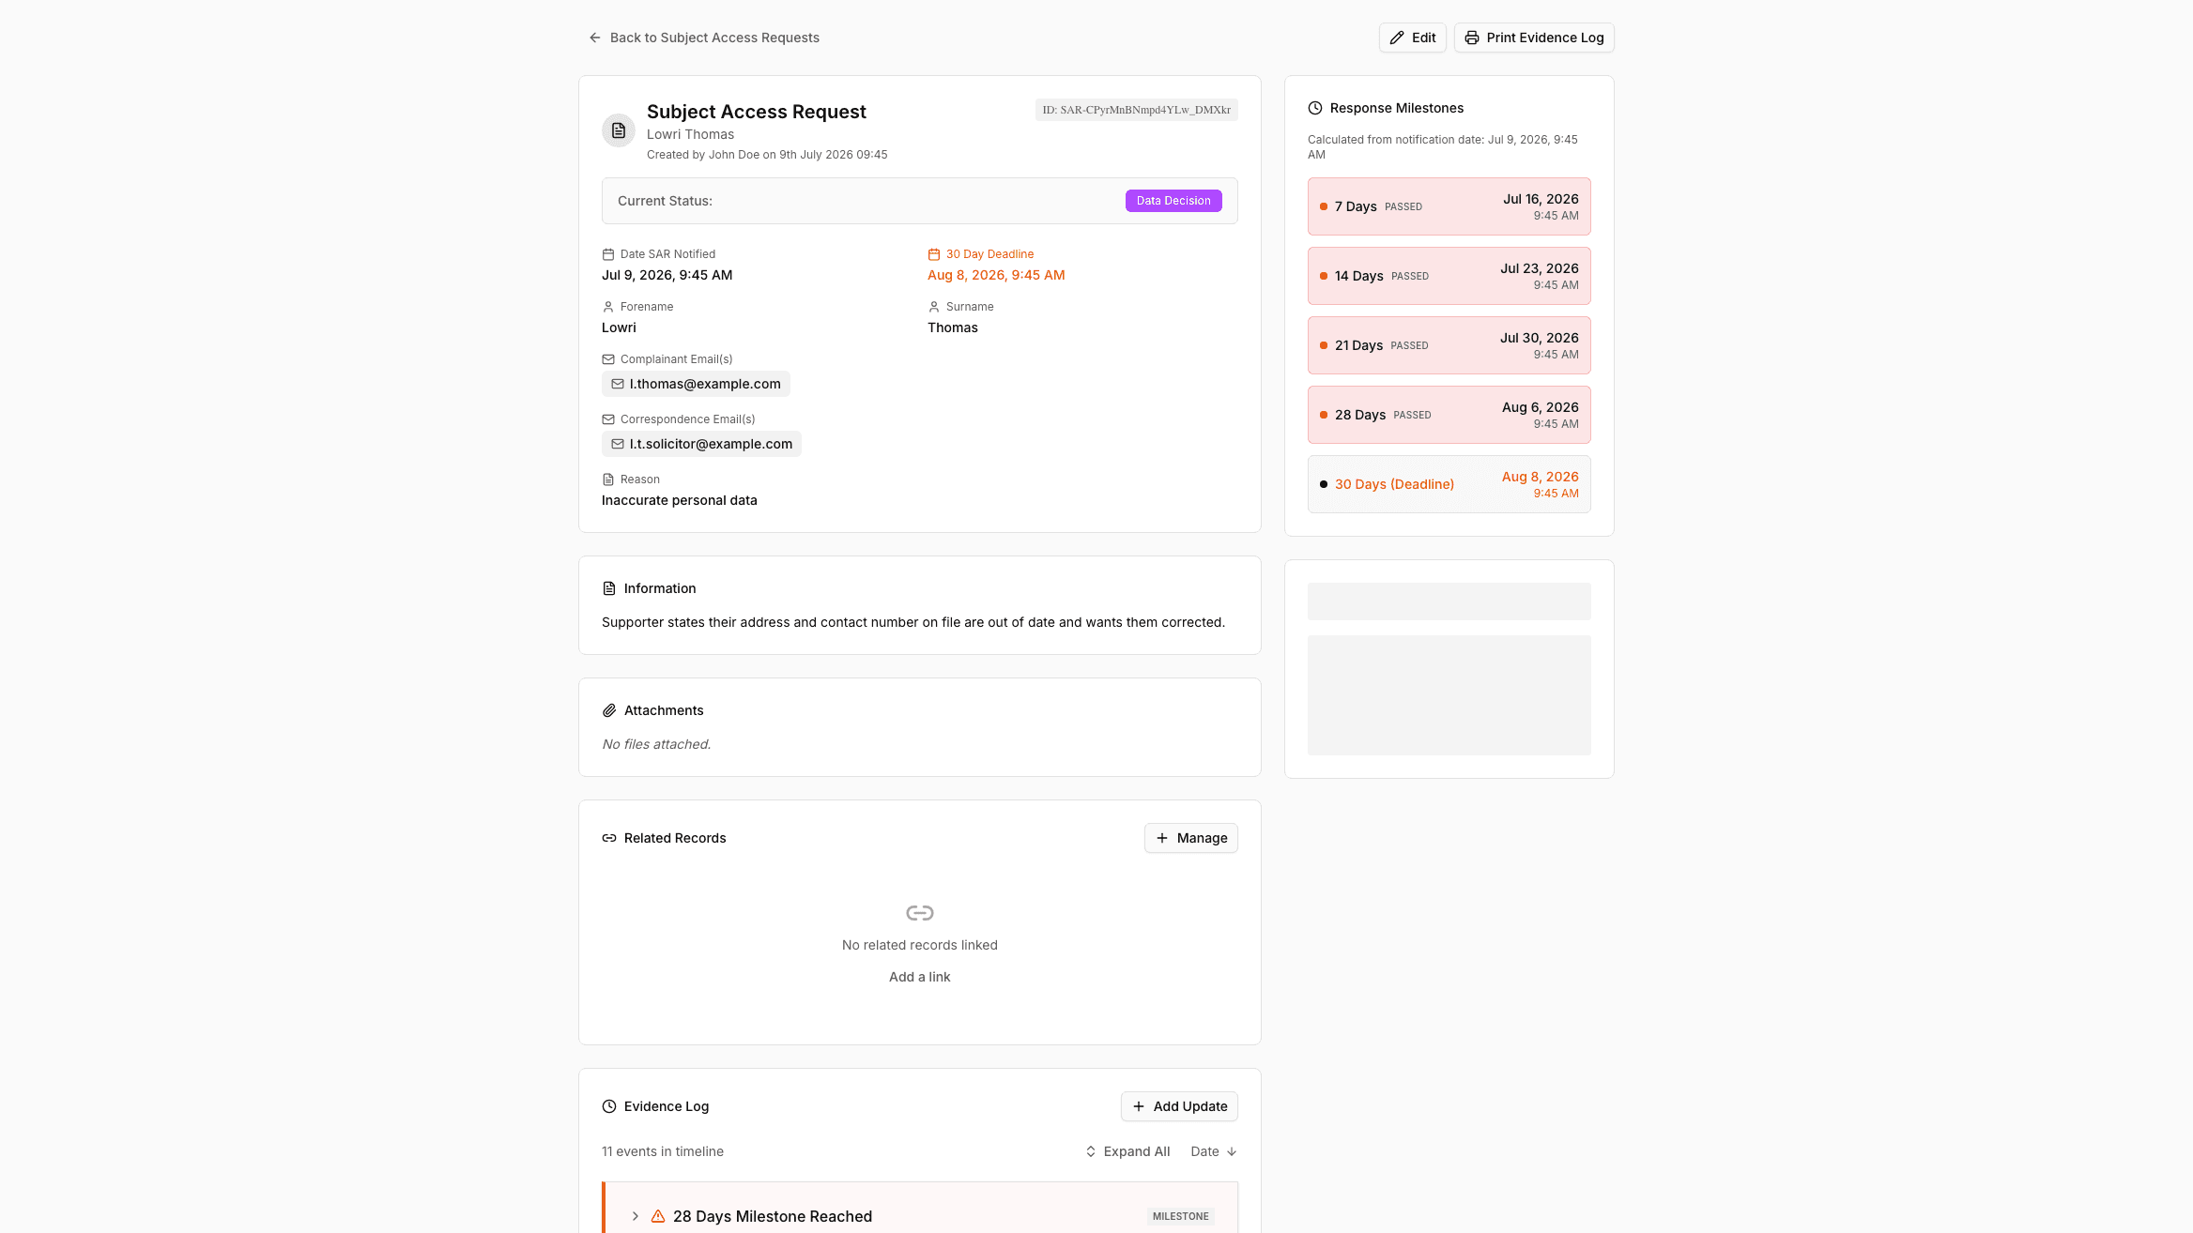Toggle the Date sort order
This screenshot has width=2193, height=1233.
click(1214, 1151)
